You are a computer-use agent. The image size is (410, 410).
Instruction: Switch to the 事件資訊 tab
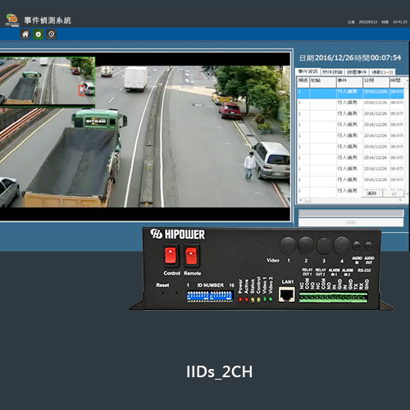307,71
